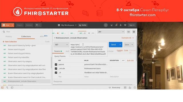Click the Import button in the header

coord(19,25)
